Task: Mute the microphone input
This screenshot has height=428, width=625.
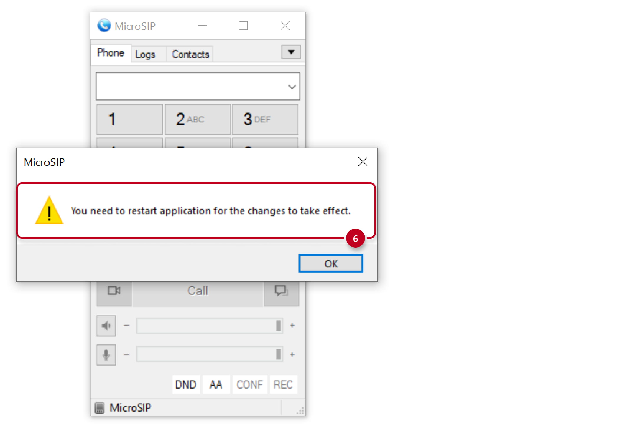Action: point(106,355)
